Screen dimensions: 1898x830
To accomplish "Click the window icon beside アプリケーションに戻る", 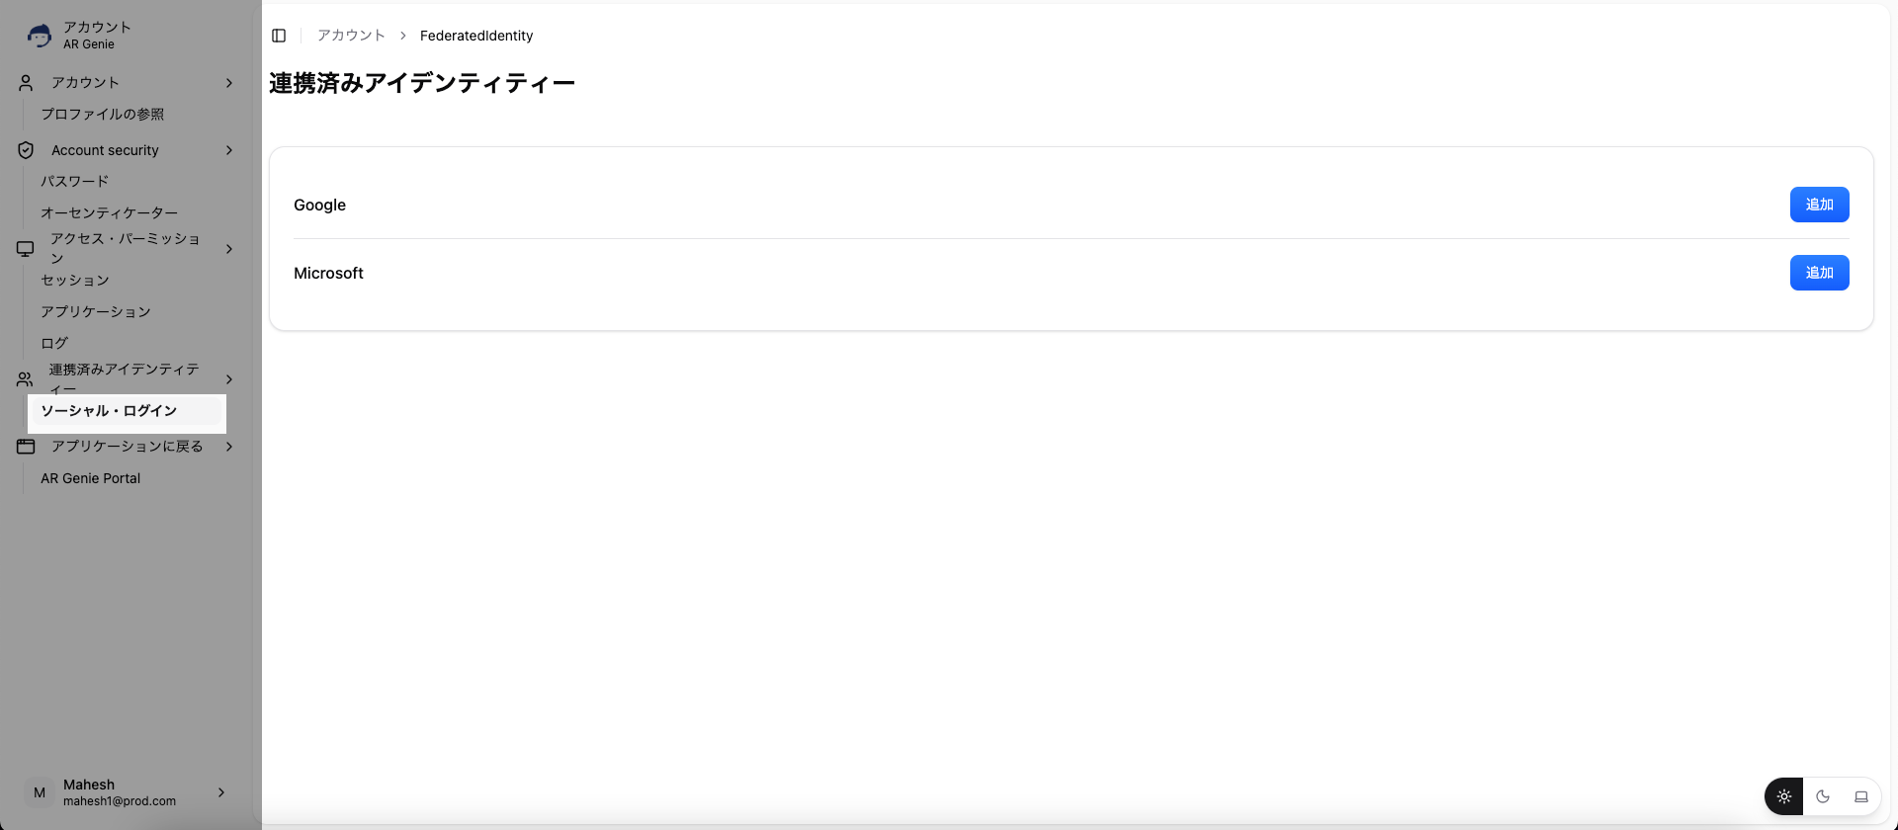I will pos(26,447).
